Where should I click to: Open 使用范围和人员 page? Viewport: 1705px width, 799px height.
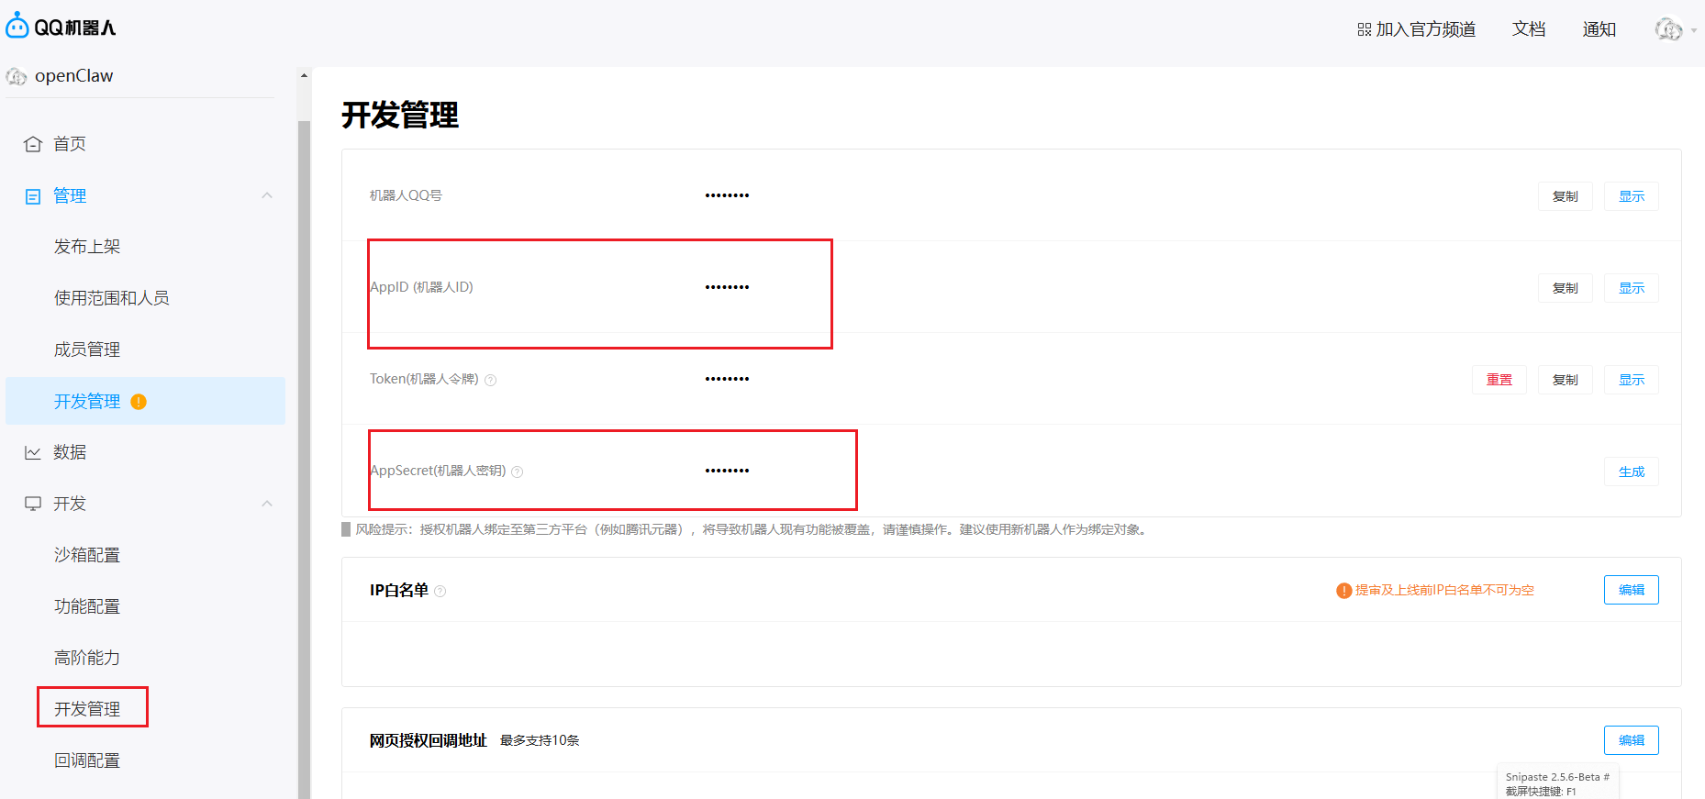111,298
